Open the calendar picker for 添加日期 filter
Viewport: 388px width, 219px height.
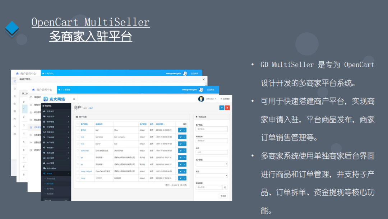click(x=225, y=187)
